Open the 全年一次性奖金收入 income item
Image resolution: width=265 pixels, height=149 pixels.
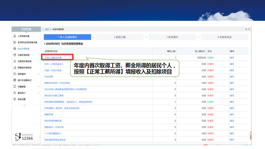pos(54,64)
